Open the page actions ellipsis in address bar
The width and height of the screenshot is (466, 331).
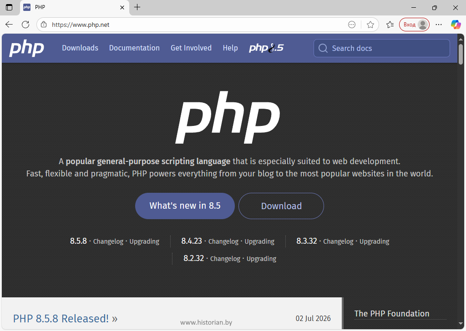[x=352, y=25]
